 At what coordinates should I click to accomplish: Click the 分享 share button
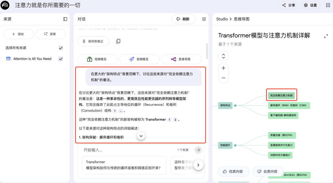coord(289,5)
